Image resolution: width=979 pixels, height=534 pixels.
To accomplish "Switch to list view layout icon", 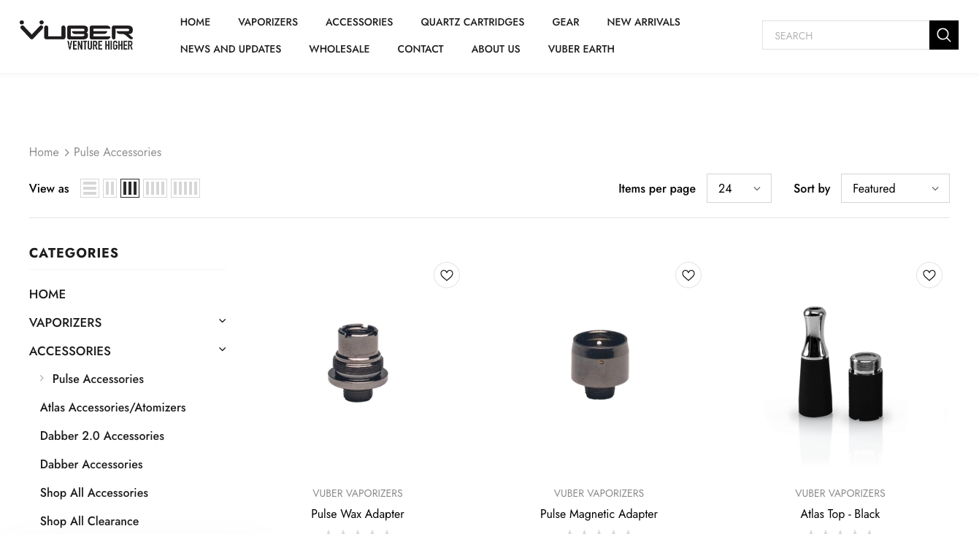I will (90, 188).
